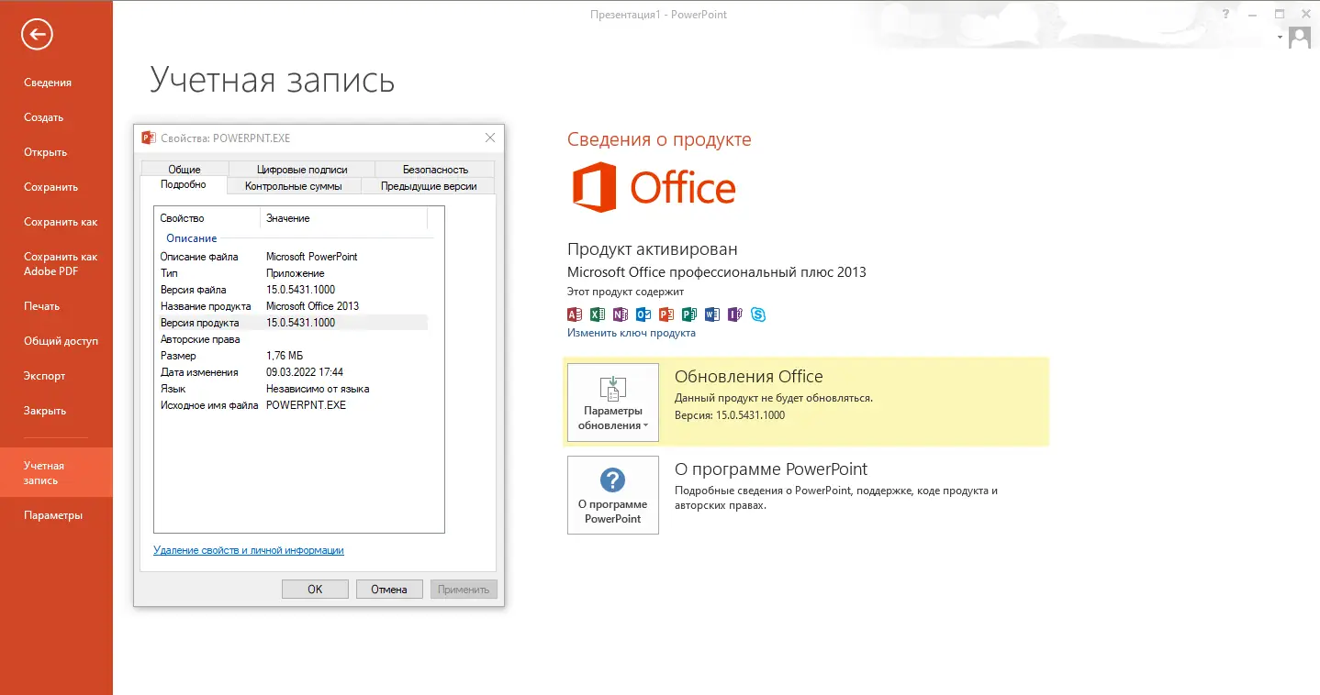This screenshot has width=1320, height=695.
Task: Click the Outlook icon
Action: (643, 314)
